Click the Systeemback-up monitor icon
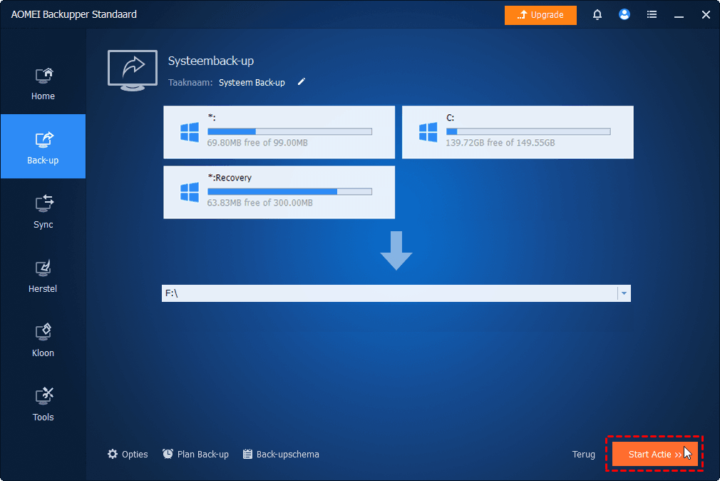 coord(133,71)
